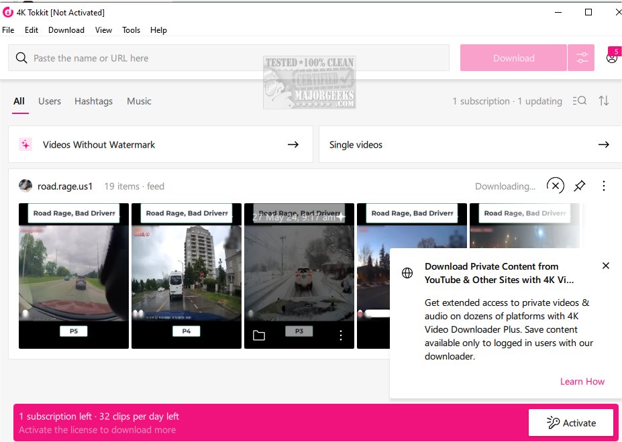
Task: Click the pink Download button
Action: [514, 58]
